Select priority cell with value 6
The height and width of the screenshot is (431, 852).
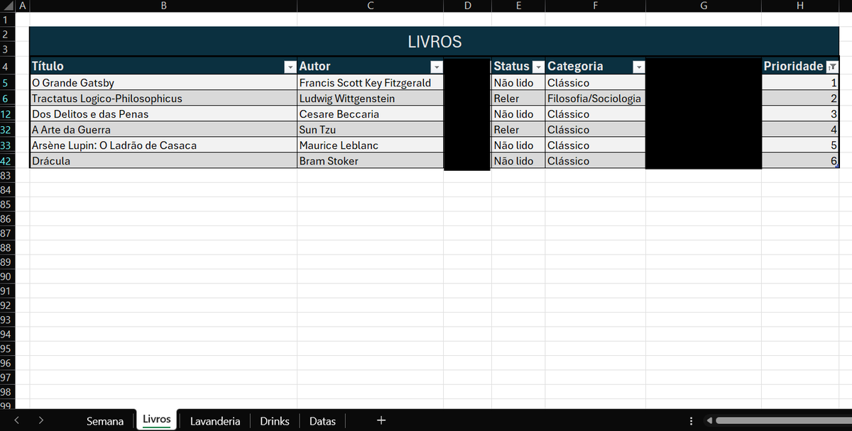click(800, 161)
